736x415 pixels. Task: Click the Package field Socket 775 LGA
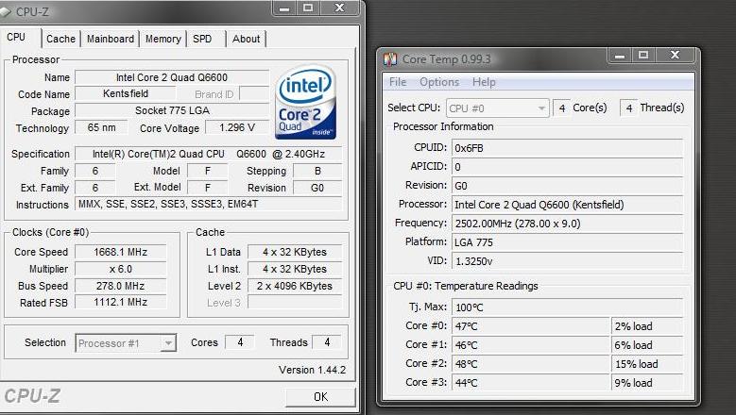click(x=172, y=110)
